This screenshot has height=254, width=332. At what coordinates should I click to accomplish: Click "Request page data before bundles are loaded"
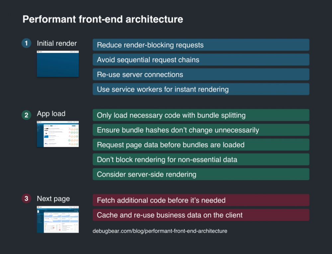point(201,145)
